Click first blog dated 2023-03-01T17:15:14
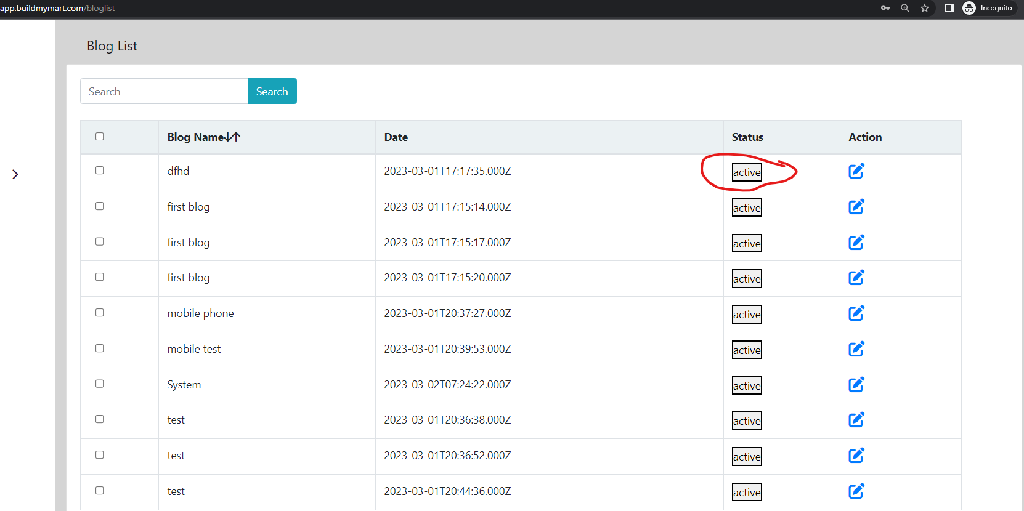The image size is (1024, 511). coord(188,207)
